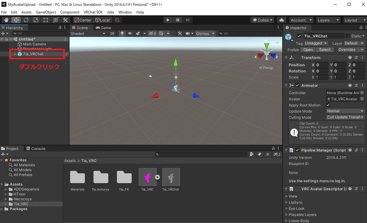Select the Rotate tool in toolbar
The height and width of the screenshot is (223, 367).
click(x=26, y=20)
